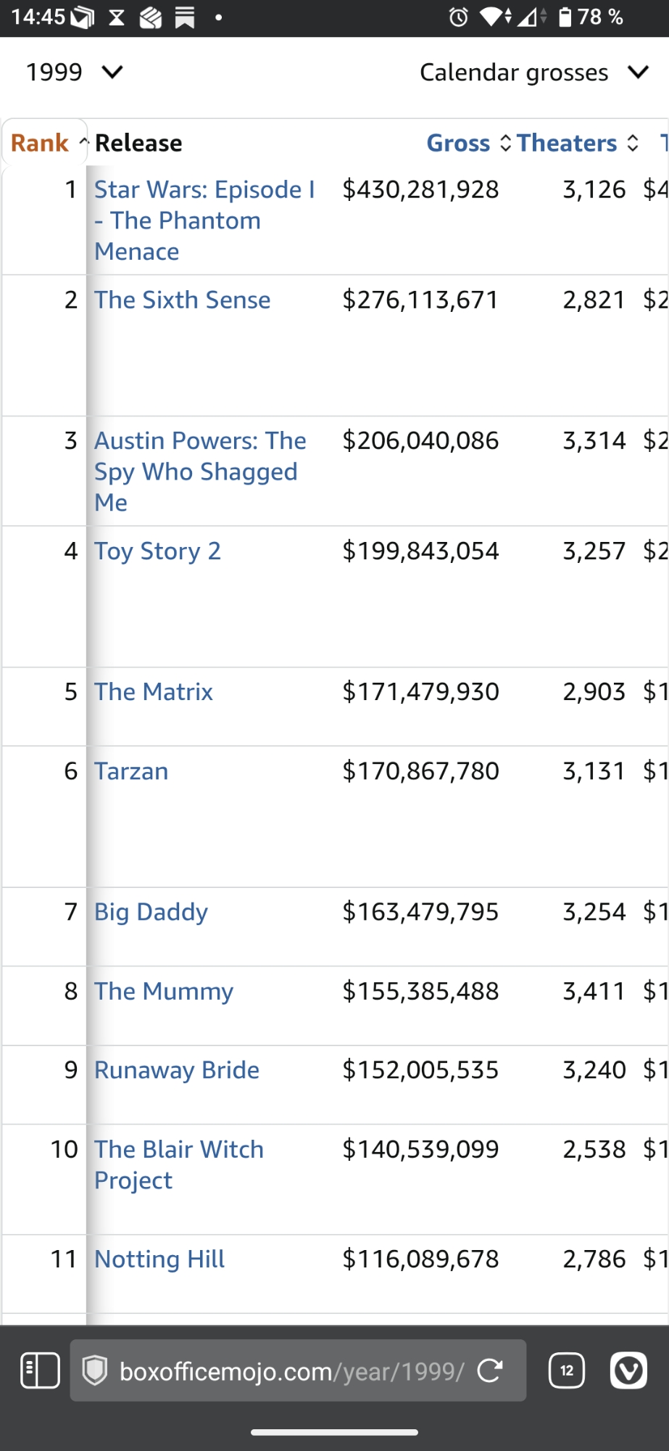The image size is (669, 1451).
Task: Open The Sixth Sense link
Action: (182, 300)
